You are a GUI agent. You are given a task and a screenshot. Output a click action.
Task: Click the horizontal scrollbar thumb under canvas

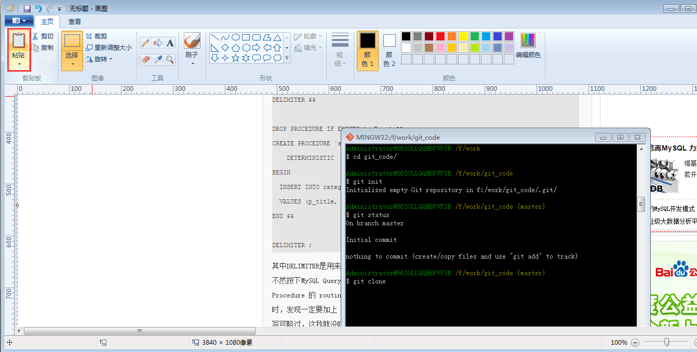(140, 331)
